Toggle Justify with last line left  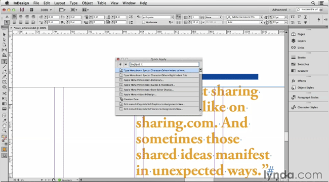(14, 22)
